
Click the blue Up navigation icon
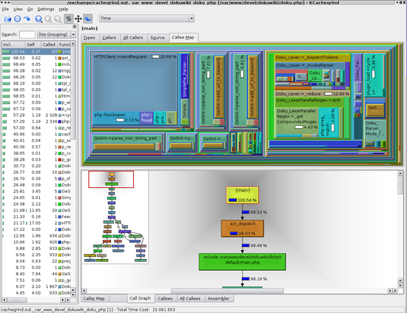click(x=38, y=18)
